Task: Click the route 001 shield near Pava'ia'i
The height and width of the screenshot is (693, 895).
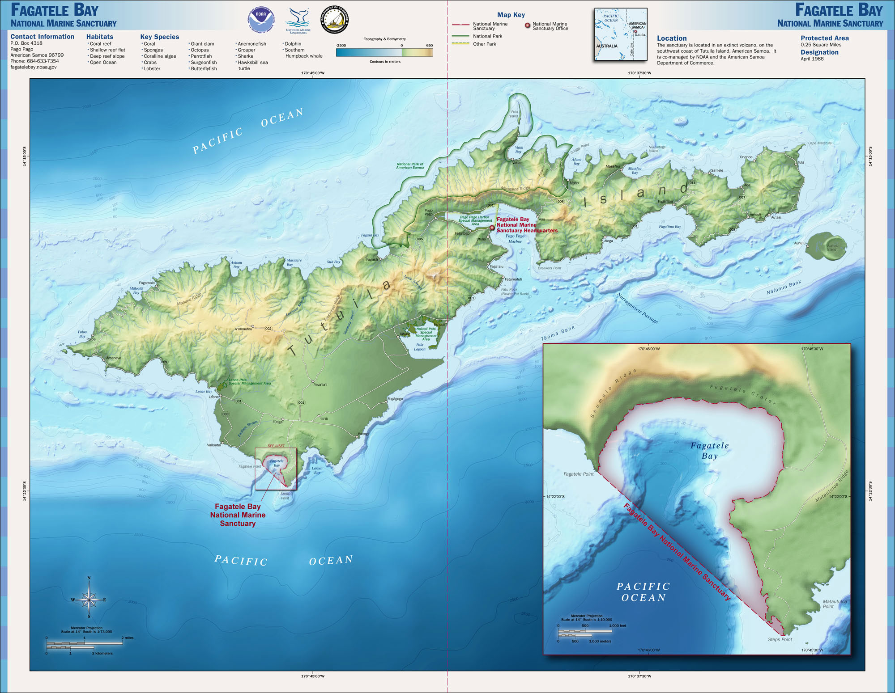Action: [301, 402]
